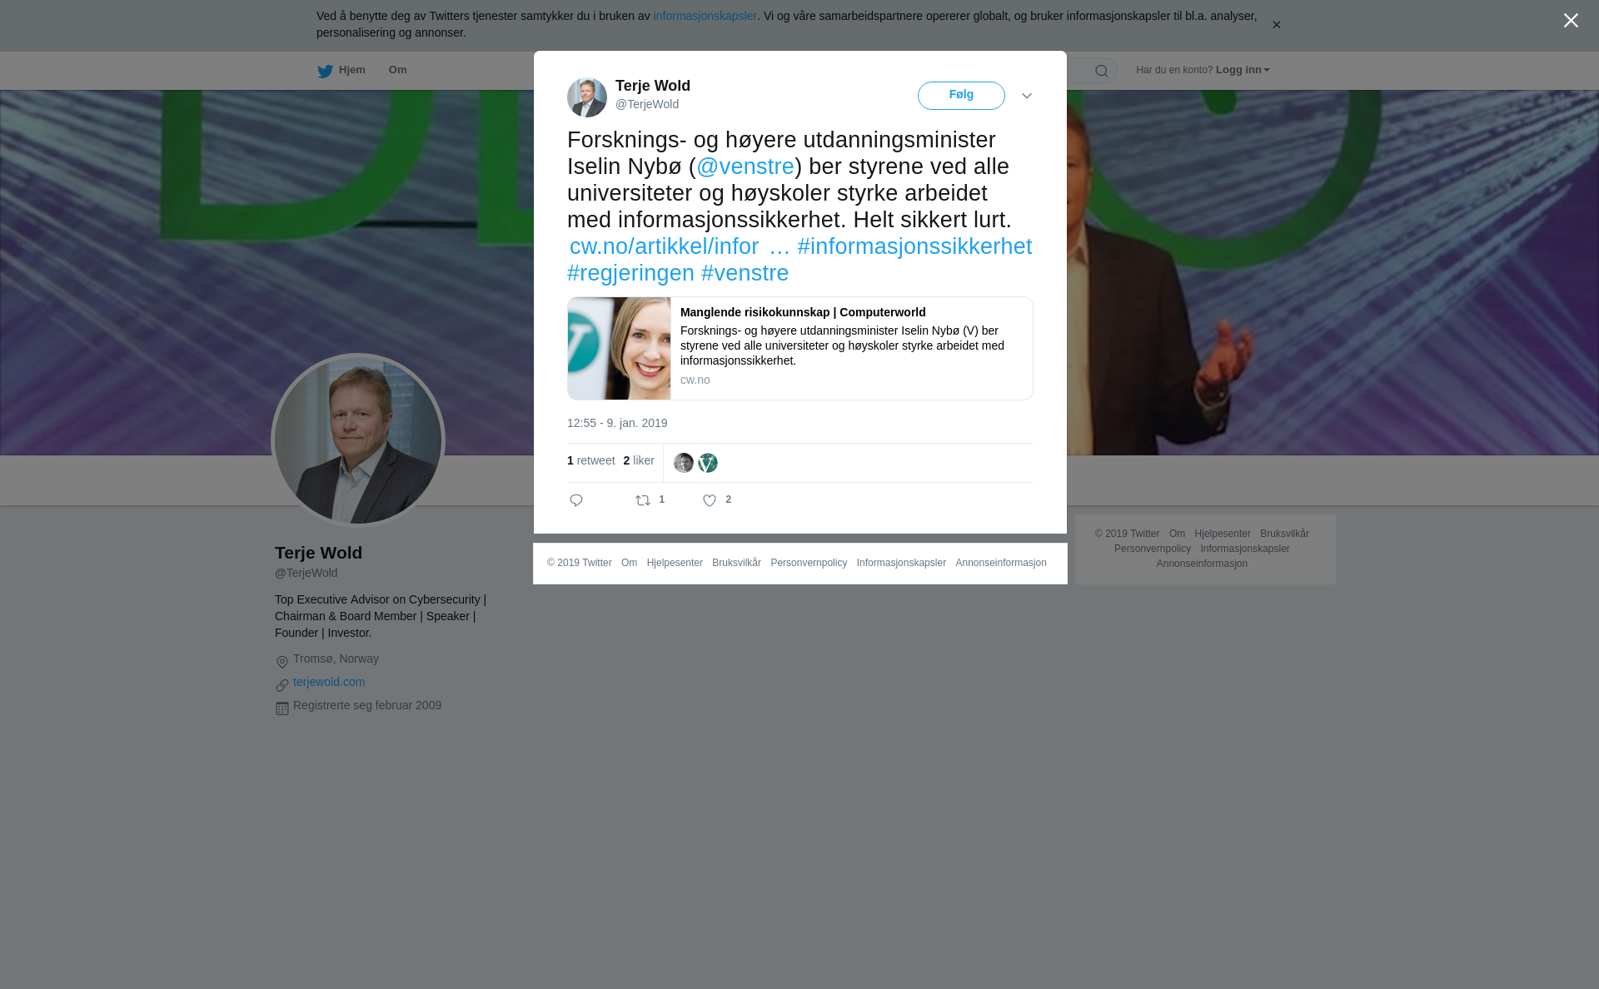Click the first liker's avatar
The image size is (1599, 989).
pyautogui.click(x=684, y=463)
